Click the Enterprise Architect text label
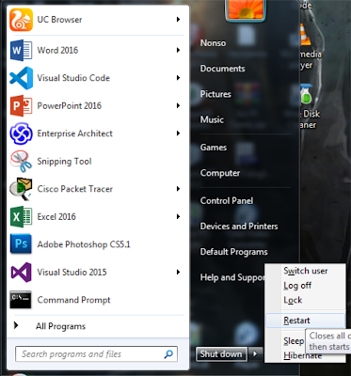This screenshot has height=376, width=351. tap(74, 133)
